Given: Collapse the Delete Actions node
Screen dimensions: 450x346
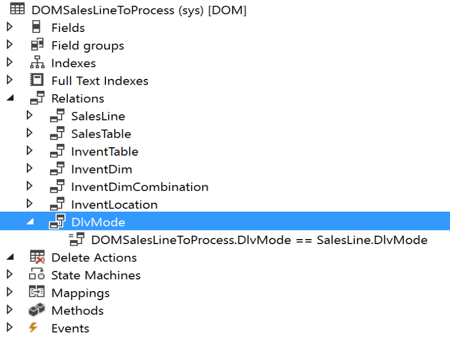Looking at the screenshot, I should [10, 257].
